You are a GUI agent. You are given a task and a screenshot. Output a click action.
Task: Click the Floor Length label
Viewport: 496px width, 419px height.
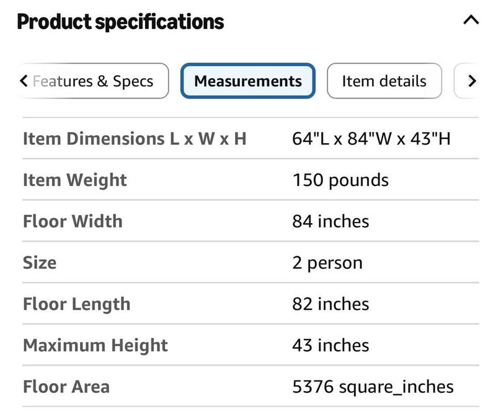[x=77, y=304]
